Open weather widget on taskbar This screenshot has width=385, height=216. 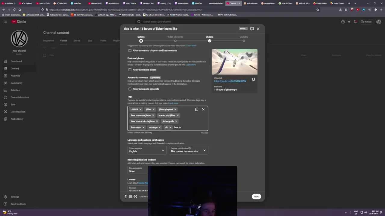(10, 212)
